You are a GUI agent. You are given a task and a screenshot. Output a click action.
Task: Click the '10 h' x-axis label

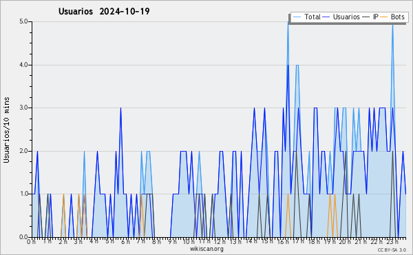(189, 242)
